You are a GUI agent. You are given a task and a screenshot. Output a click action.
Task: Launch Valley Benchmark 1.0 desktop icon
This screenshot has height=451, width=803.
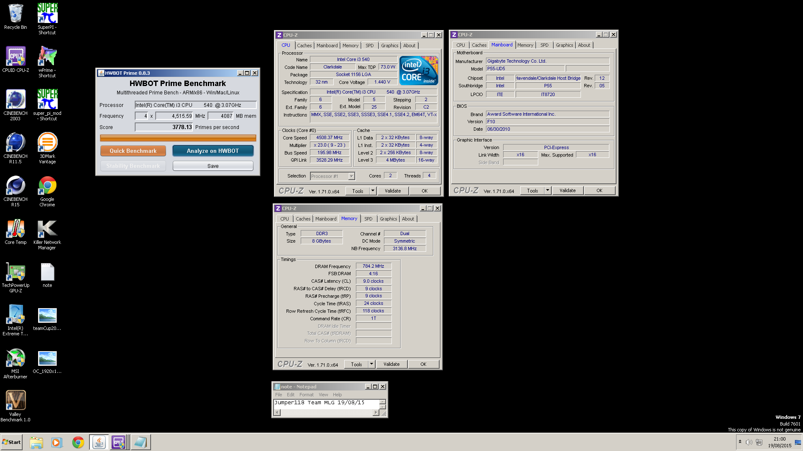(15, 406)
